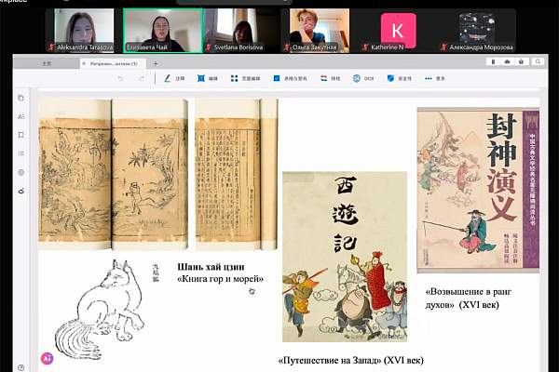Close the open document tab
This screenshot has height=372, width=559.
coord(84,64)
